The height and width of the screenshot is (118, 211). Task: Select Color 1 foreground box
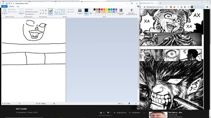tap(86, 11)
